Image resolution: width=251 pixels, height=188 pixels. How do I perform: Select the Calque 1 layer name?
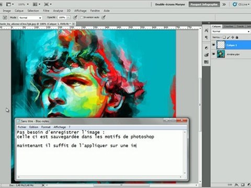click(x=232, y=45)
